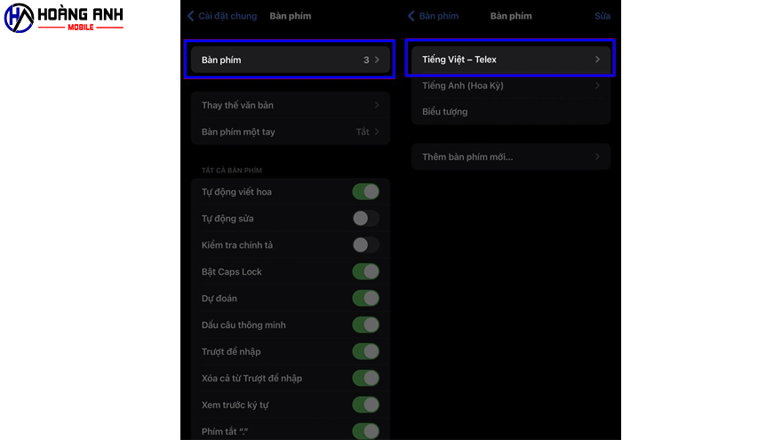The image size is (782, 440).
Task: Toggle the Dự đoán switch
Action: point(365,299)
